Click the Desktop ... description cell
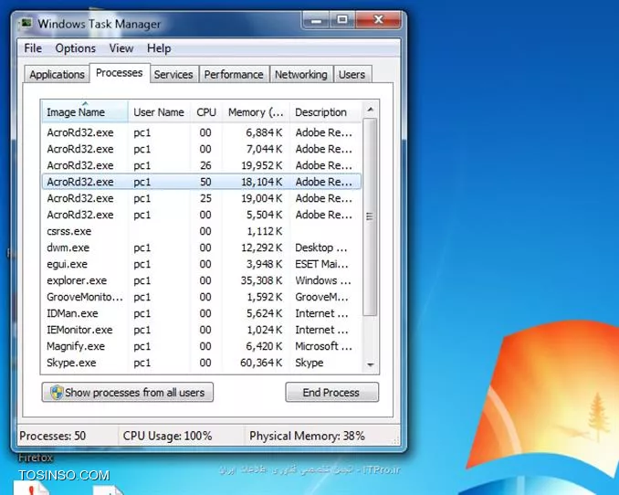Screen dimensions: 619x495 point(321,247)
